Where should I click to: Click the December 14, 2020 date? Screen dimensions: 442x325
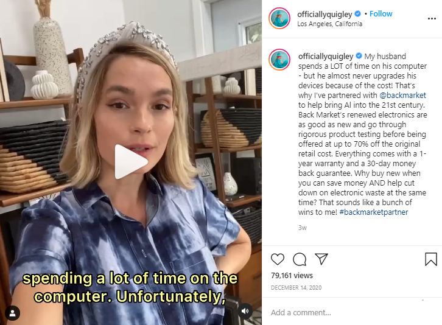pos(296,287)
